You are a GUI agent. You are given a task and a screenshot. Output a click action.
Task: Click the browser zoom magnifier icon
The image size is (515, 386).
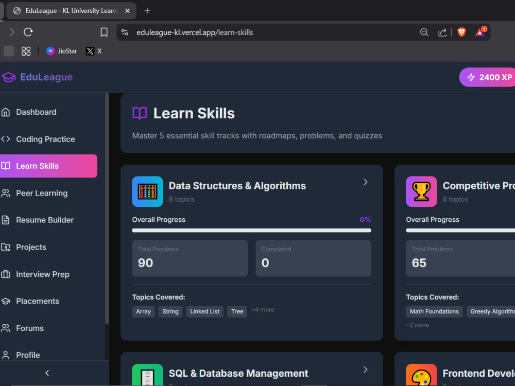(x=424, y=32)
